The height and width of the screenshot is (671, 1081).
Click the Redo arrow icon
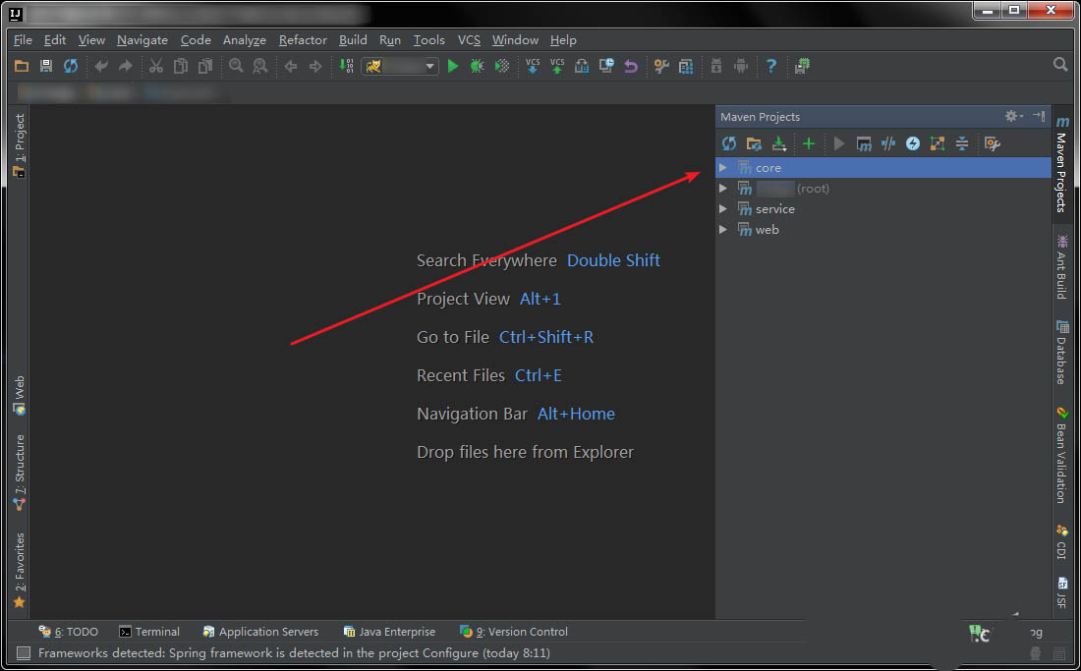[126, 66]
